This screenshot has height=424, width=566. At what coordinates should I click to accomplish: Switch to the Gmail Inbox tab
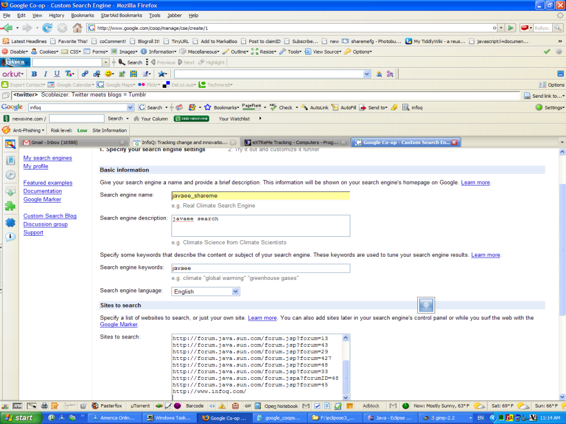[74, 142]
